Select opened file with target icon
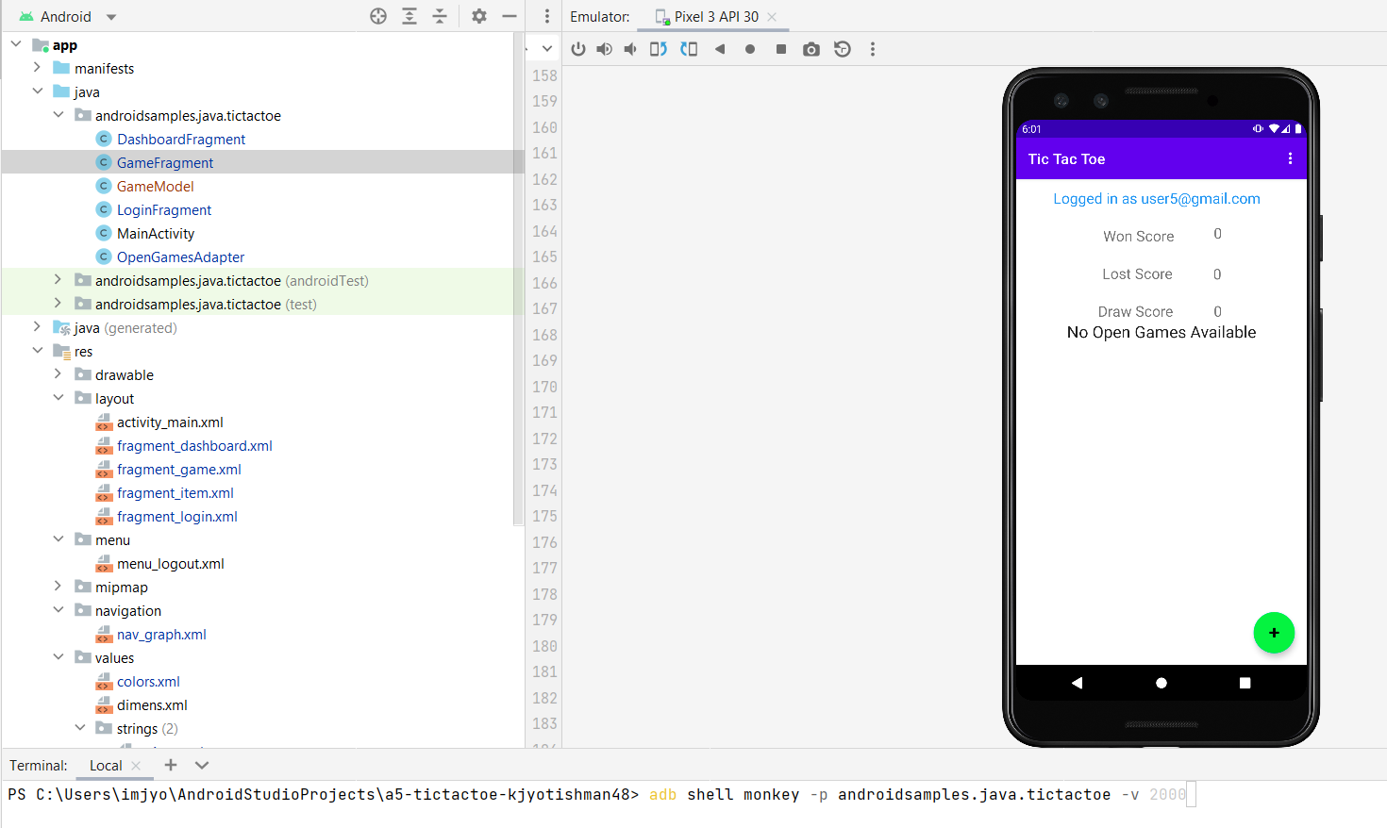Image resolution: width=1387 pixels, height=828 pixels. coord(378,16)
